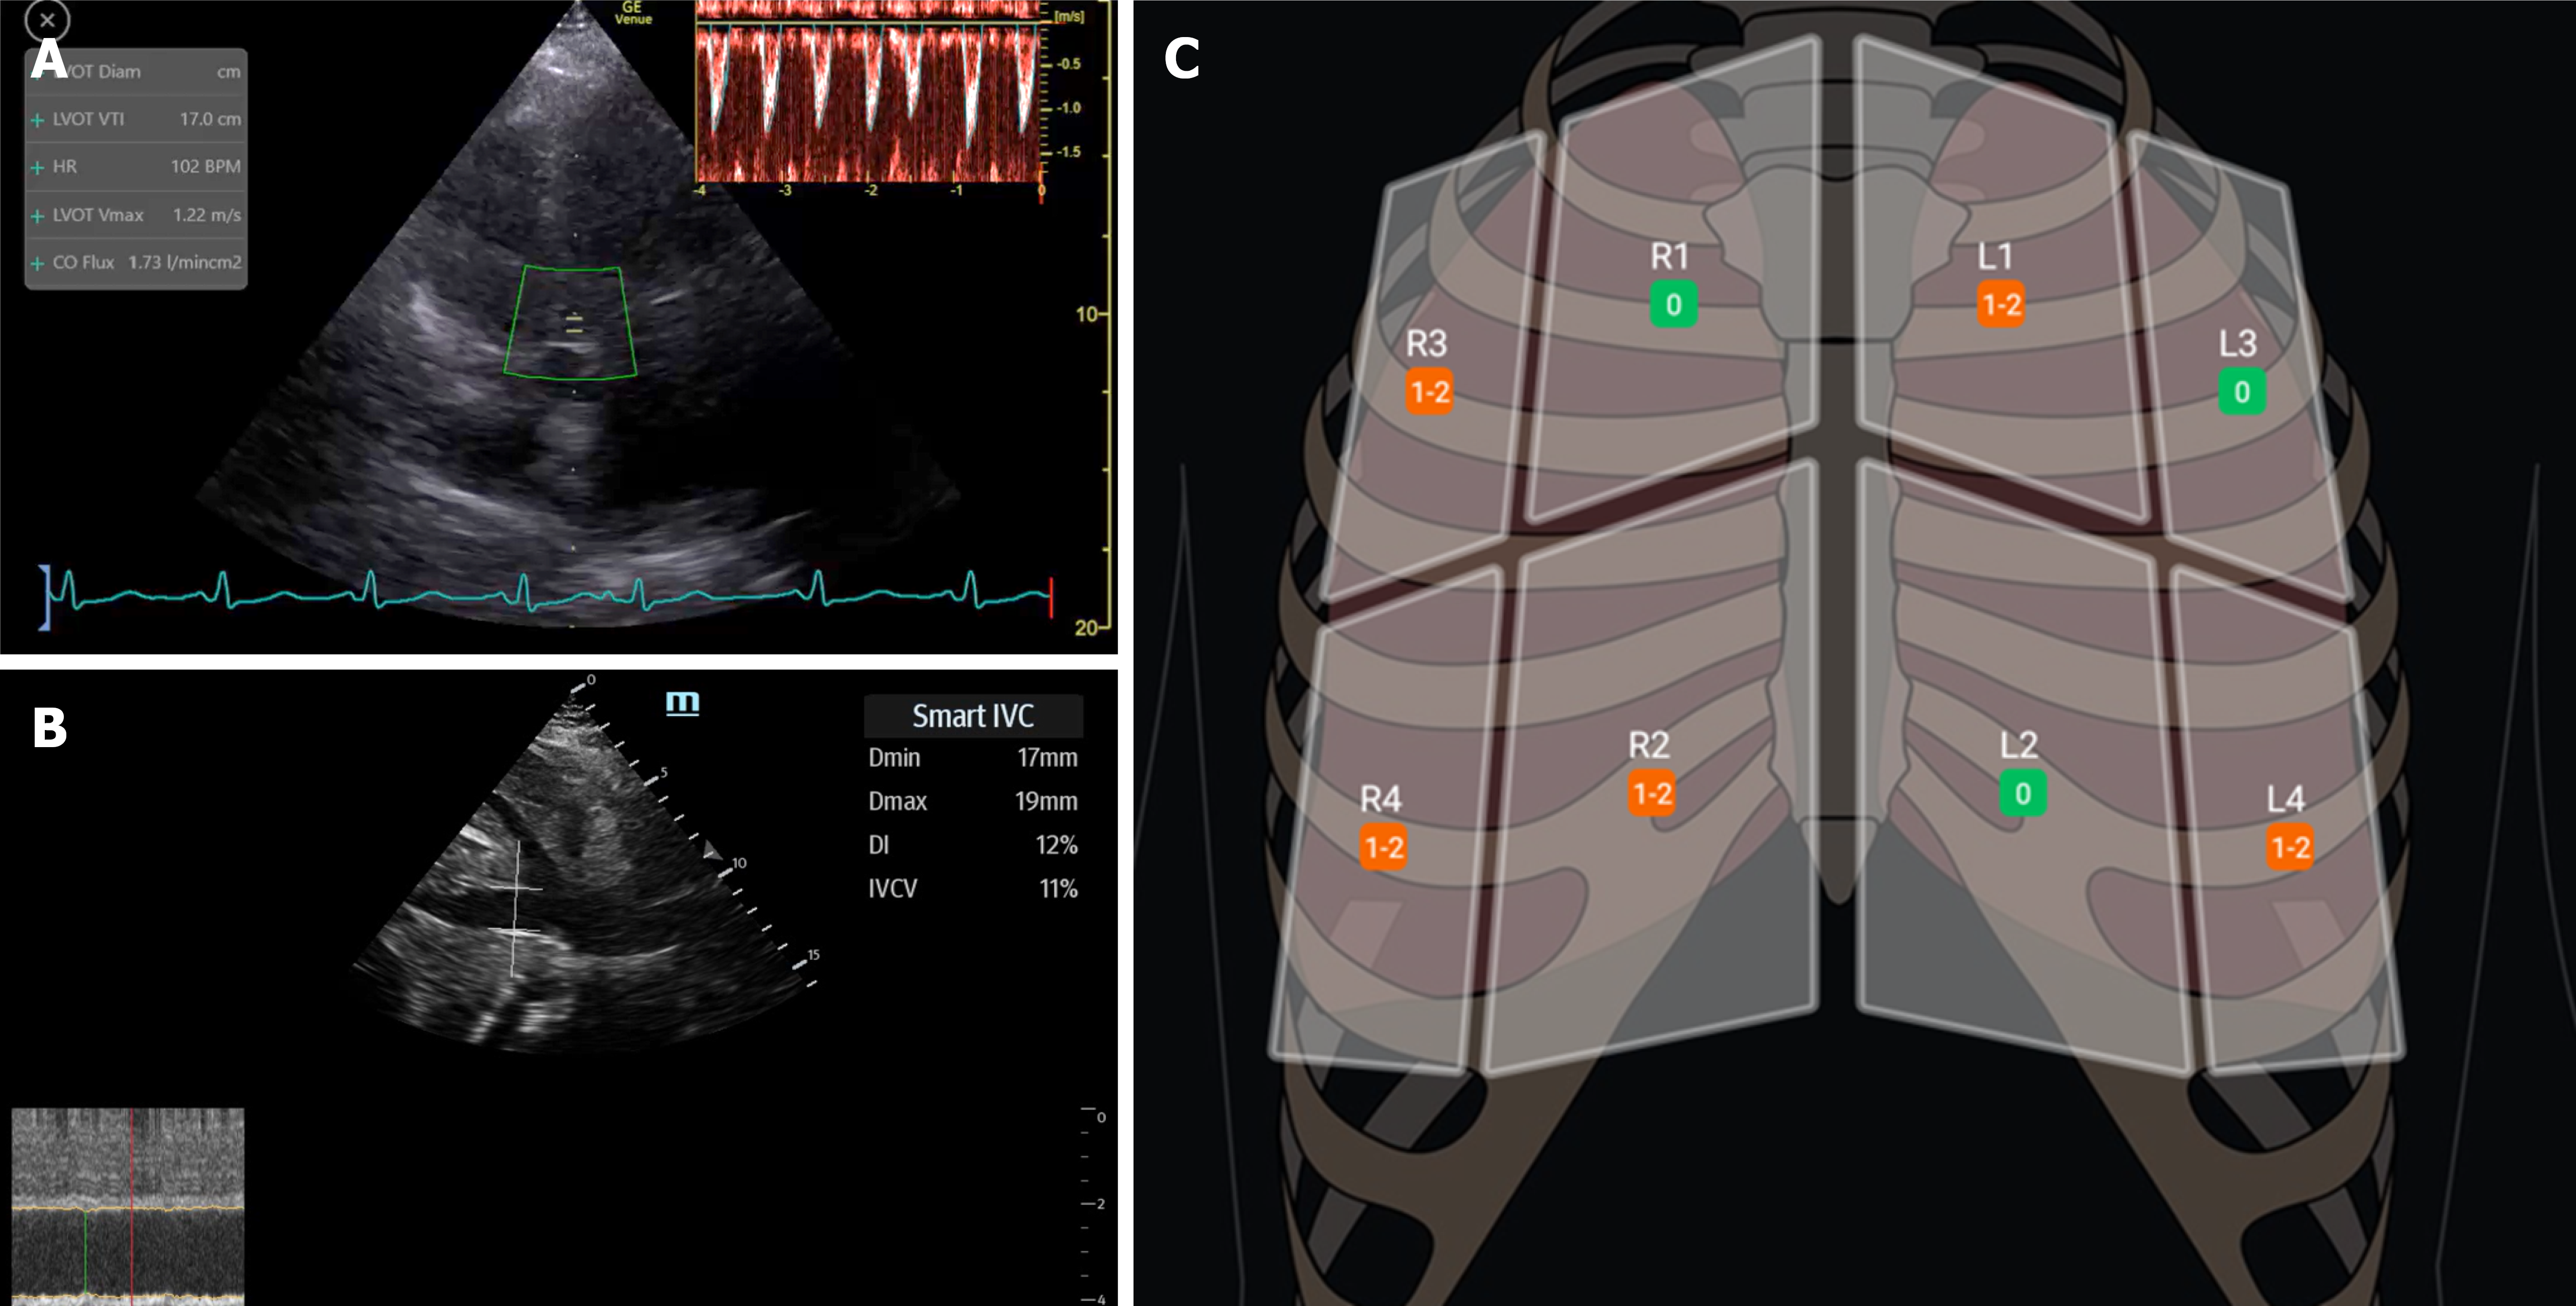The image size is (2576, 1306).
Task: Click the L4 zone score badge 1-2
Action: click(2290, 848)
